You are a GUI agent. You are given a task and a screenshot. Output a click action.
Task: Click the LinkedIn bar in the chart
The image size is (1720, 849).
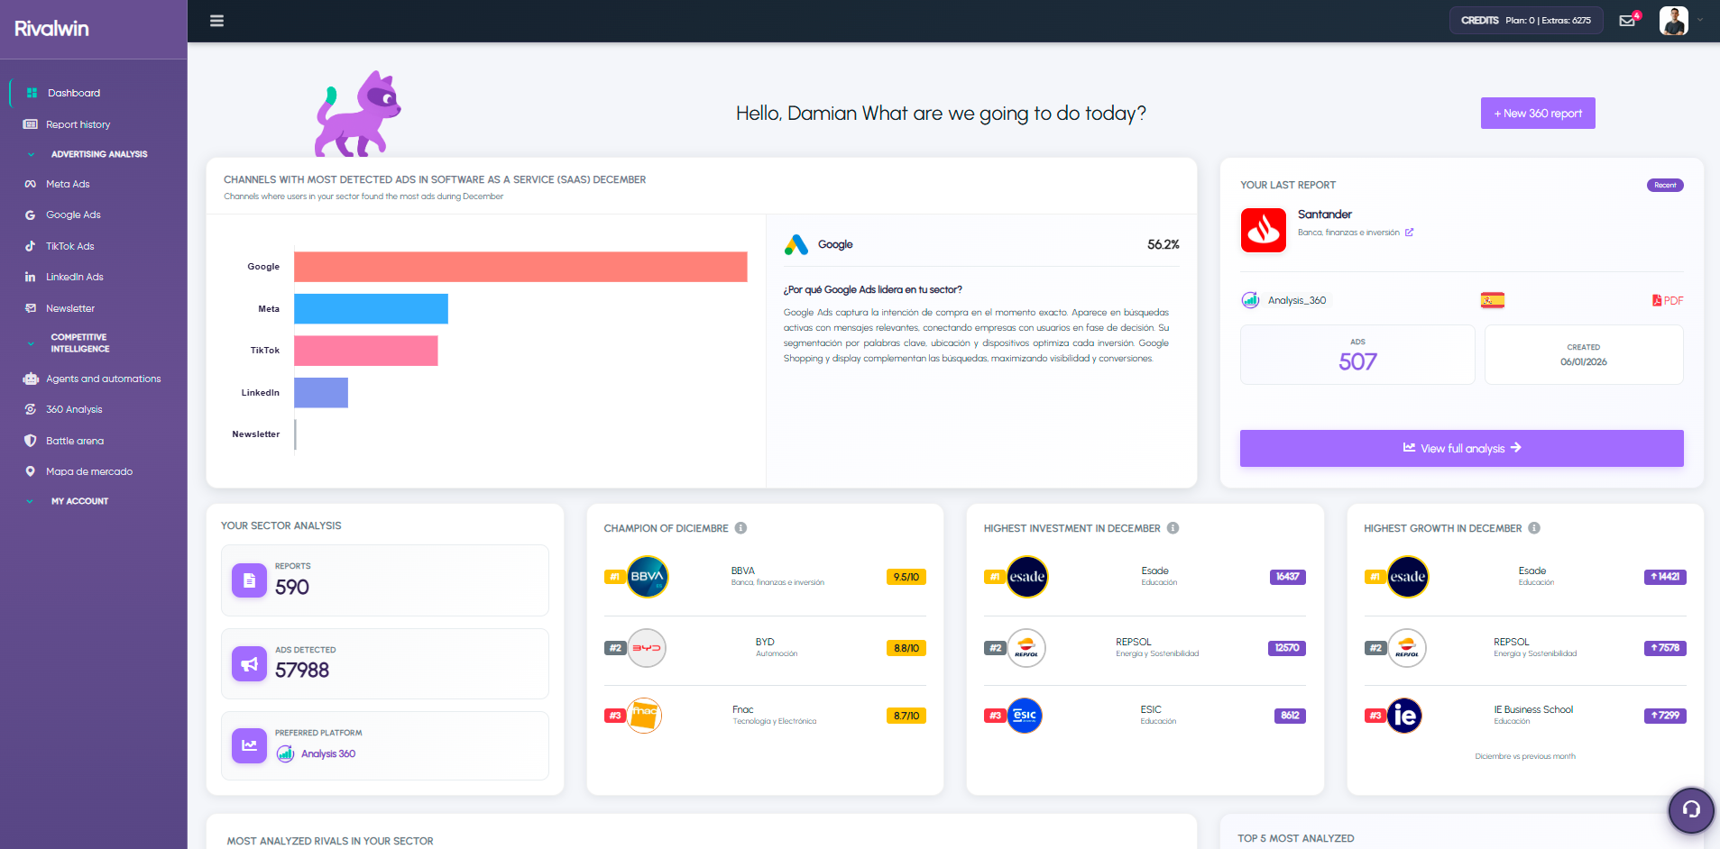coord(321,393)
